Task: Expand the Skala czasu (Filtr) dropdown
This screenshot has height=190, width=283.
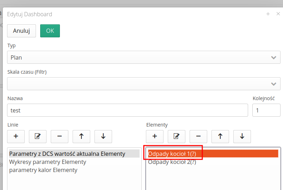Action: click(x=144, y=84)
